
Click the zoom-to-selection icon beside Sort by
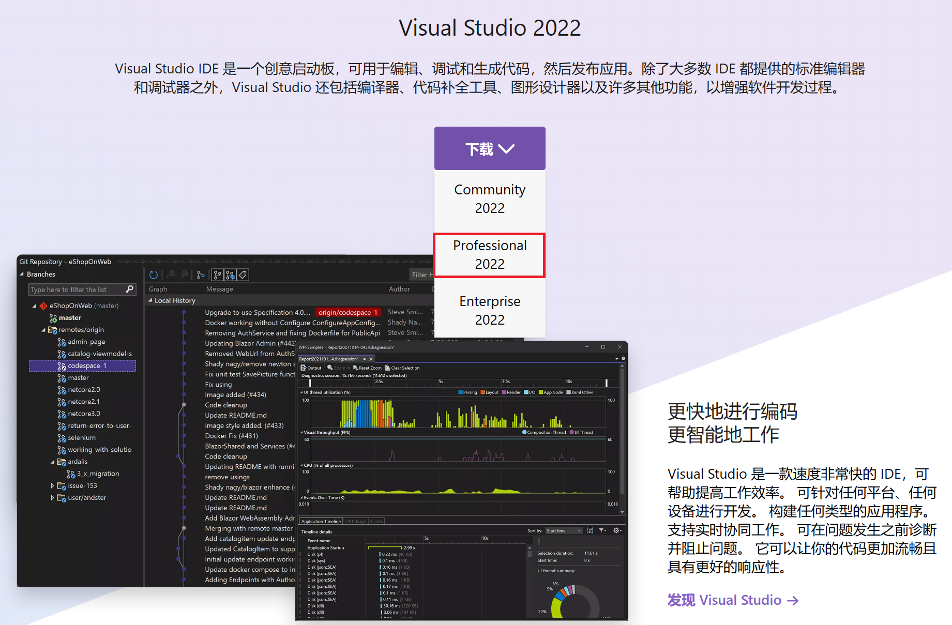point(590,531)
